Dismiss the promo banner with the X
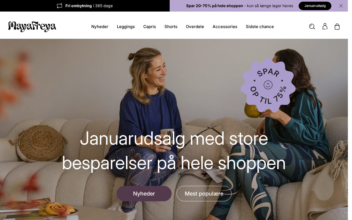Image resolution: width=352 pixels, height=220 pixels. pos(341,6)
